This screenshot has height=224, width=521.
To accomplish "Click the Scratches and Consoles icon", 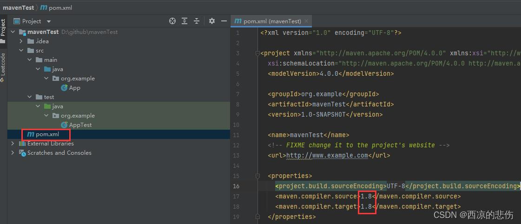I will click(22, 153).
